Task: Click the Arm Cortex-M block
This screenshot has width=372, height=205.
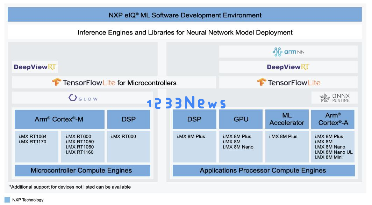Action: coord(59,119)
